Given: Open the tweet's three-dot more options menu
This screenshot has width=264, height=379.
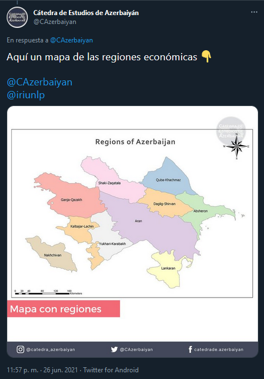Looking at the screenshot, I should click(254, 12).
